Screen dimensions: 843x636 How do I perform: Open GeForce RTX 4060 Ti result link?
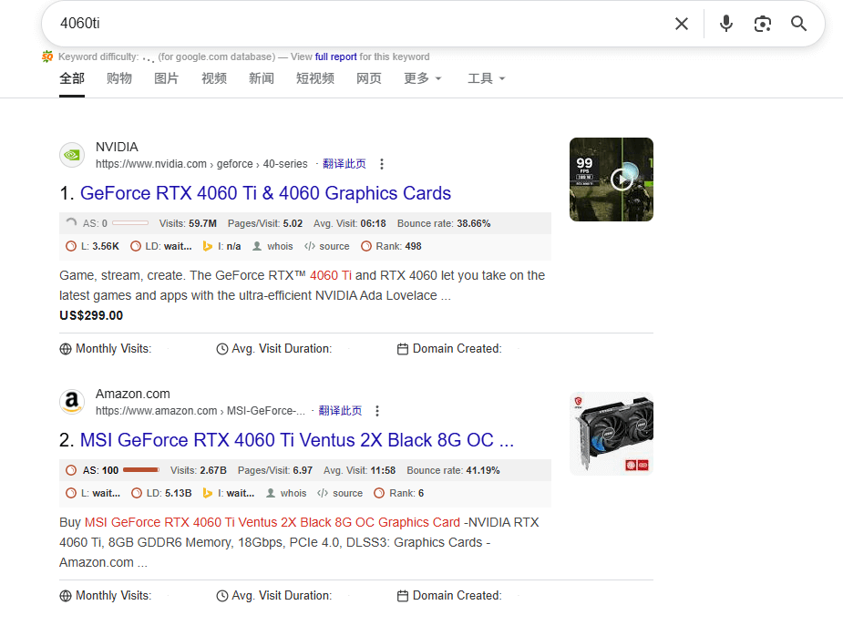(265, 193)
